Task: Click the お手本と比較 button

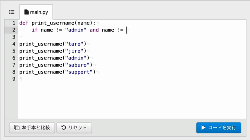Action: coord(32,128)
